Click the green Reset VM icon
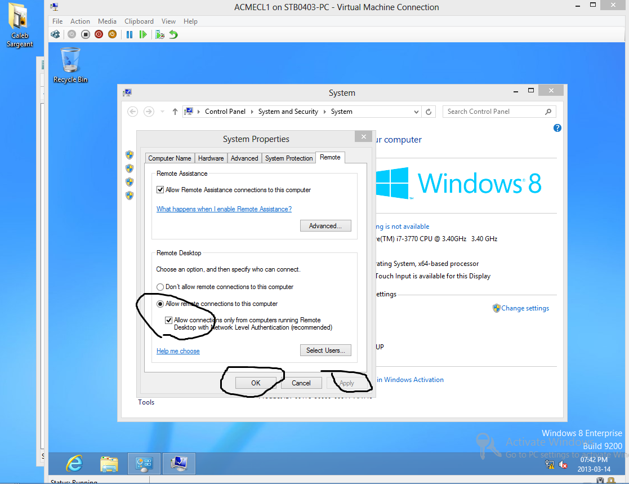Viewport: 629px width, 484px height. click(x=143, y=34)
